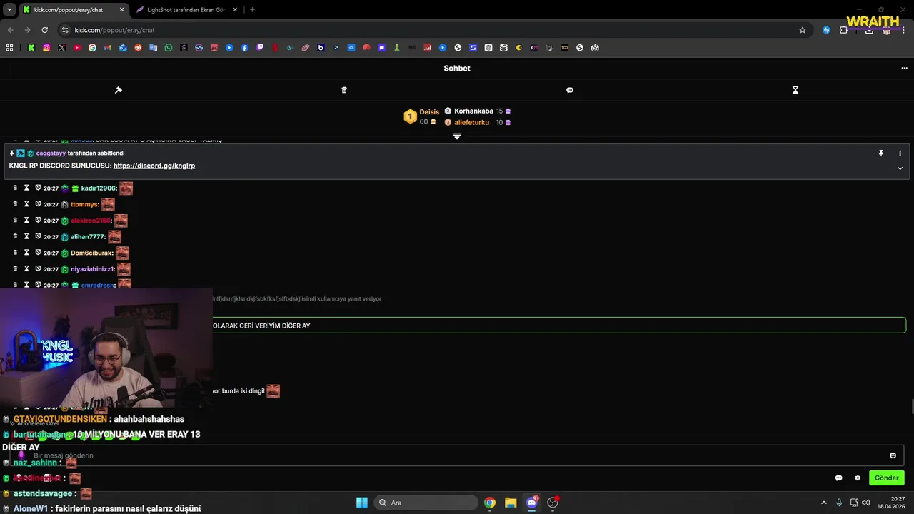Viewport: 914px width, 514px height.
Task: Timeout ttommys using the hourglass icon
Action: pyautogui.click(x=26, y=204)
